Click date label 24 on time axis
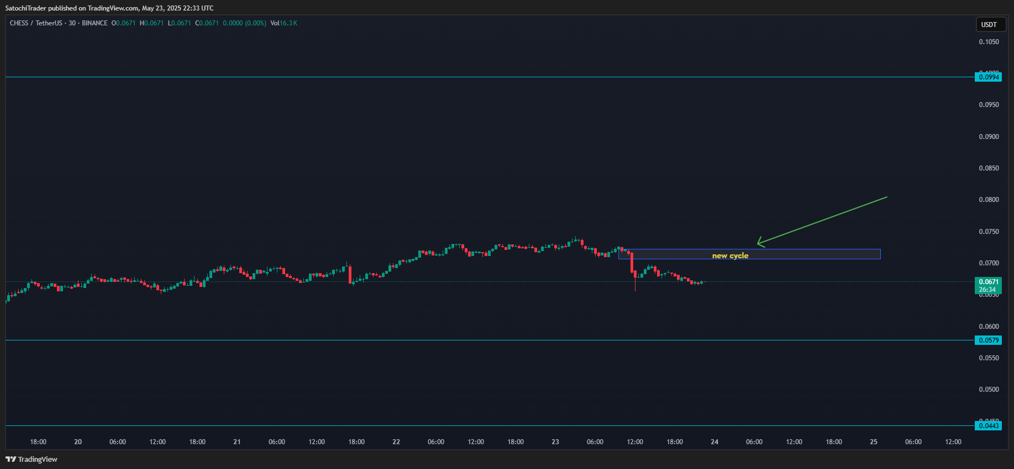 [x=714, y=442]
